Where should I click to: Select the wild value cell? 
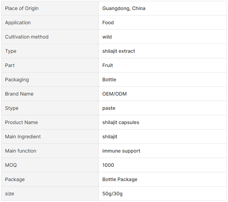click(x=162, y=37)
